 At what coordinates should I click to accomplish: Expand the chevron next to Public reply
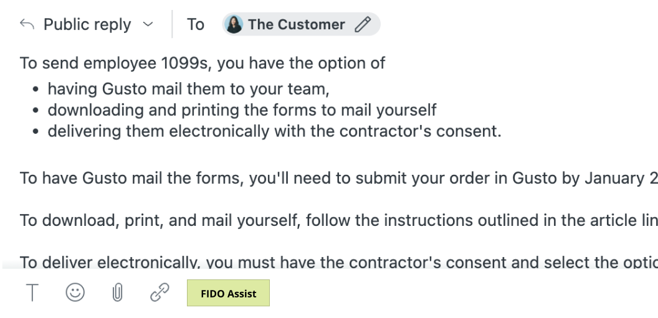tap(148, 24)
